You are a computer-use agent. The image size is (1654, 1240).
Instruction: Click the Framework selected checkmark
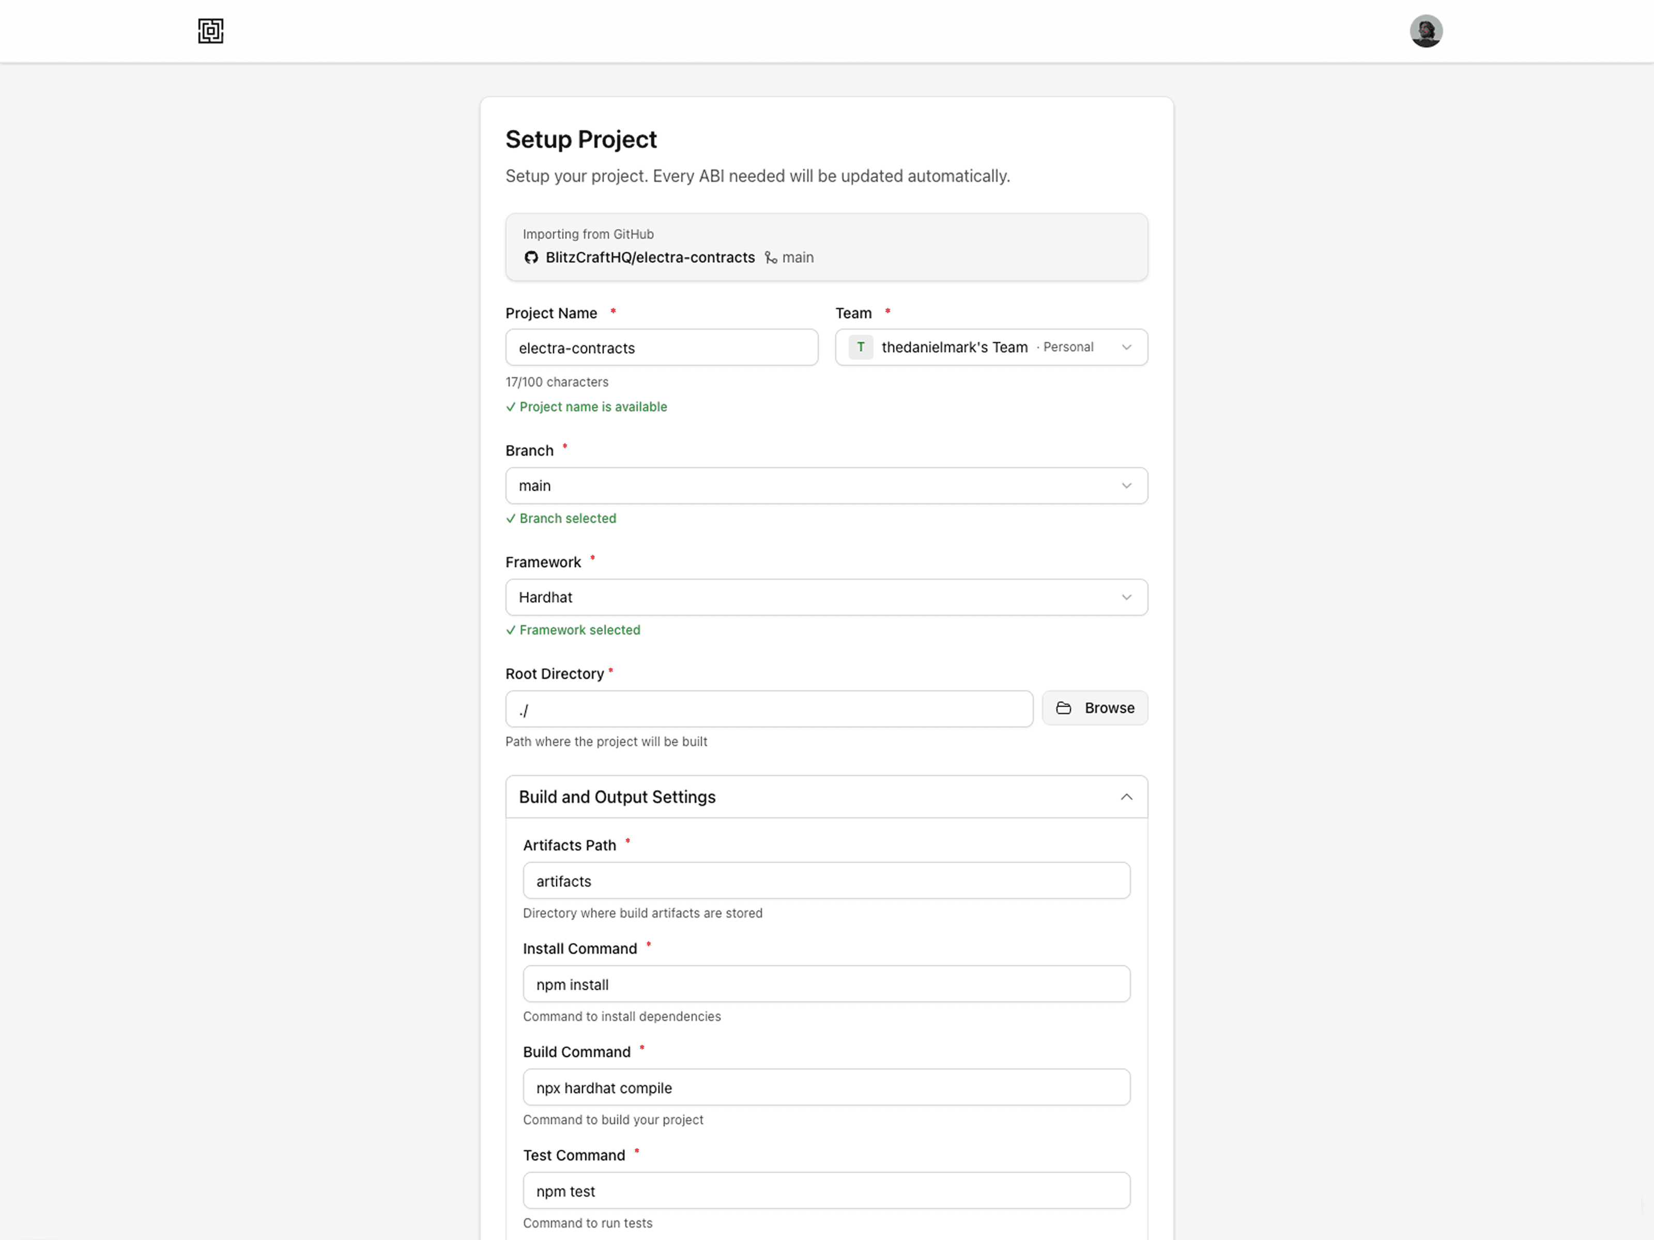pyautogui.click(x=511, y=629)
